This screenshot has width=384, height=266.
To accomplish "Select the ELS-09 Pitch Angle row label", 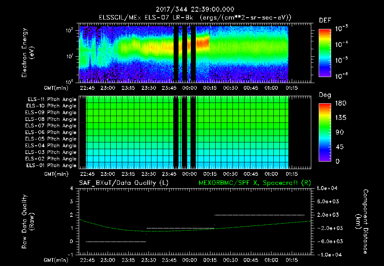I will tap(51, 112).
